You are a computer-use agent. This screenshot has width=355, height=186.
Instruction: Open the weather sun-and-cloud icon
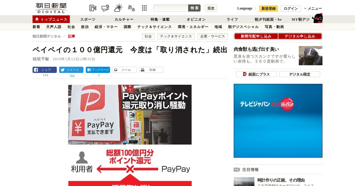pos(118,8)
